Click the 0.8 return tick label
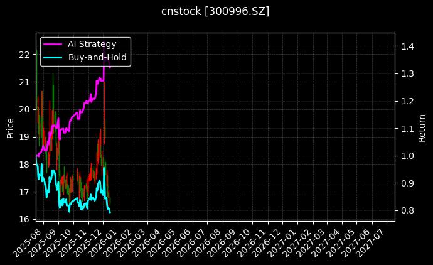Screen dimensions: 433x265 408,210
